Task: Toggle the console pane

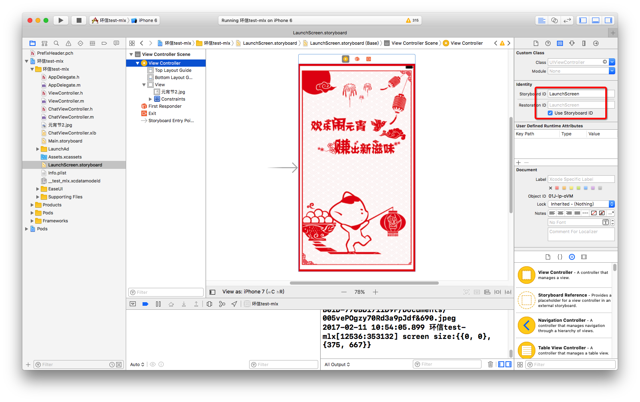Action: click(x=508, y=364)
